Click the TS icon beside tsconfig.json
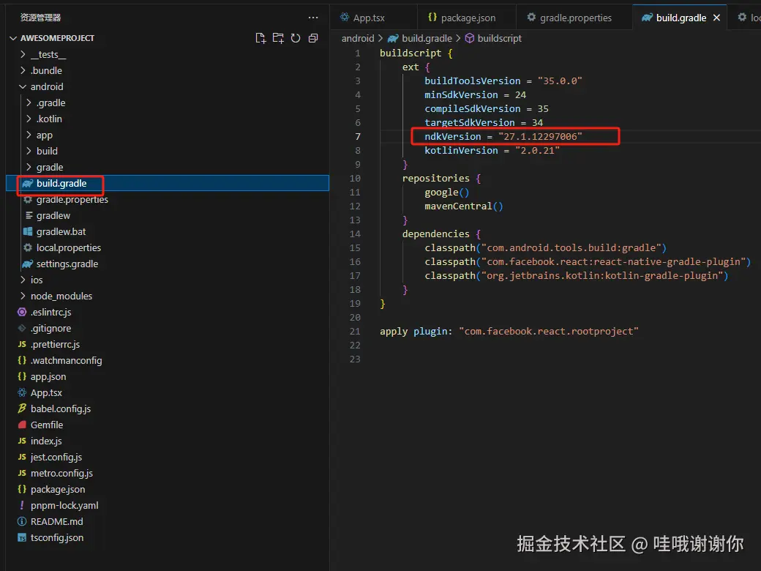This screenshot has height=571, width=761. click(x=22, y=537)
